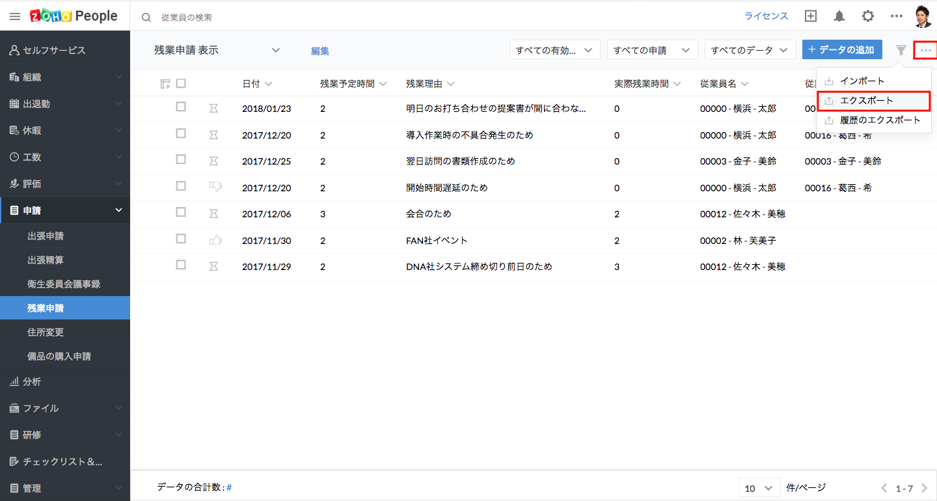The height and width of the screenshot is (501, 937).
Task: Click the hamburger menu icon
Action: (15, 16)
